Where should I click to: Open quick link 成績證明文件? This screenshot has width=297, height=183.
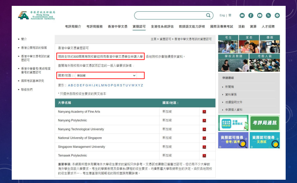pyautogui.click(x=234, y=102)
